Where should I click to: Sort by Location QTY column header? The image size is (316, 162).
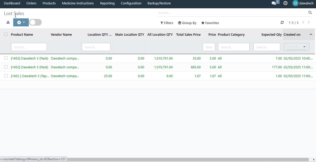pos(100,34)
